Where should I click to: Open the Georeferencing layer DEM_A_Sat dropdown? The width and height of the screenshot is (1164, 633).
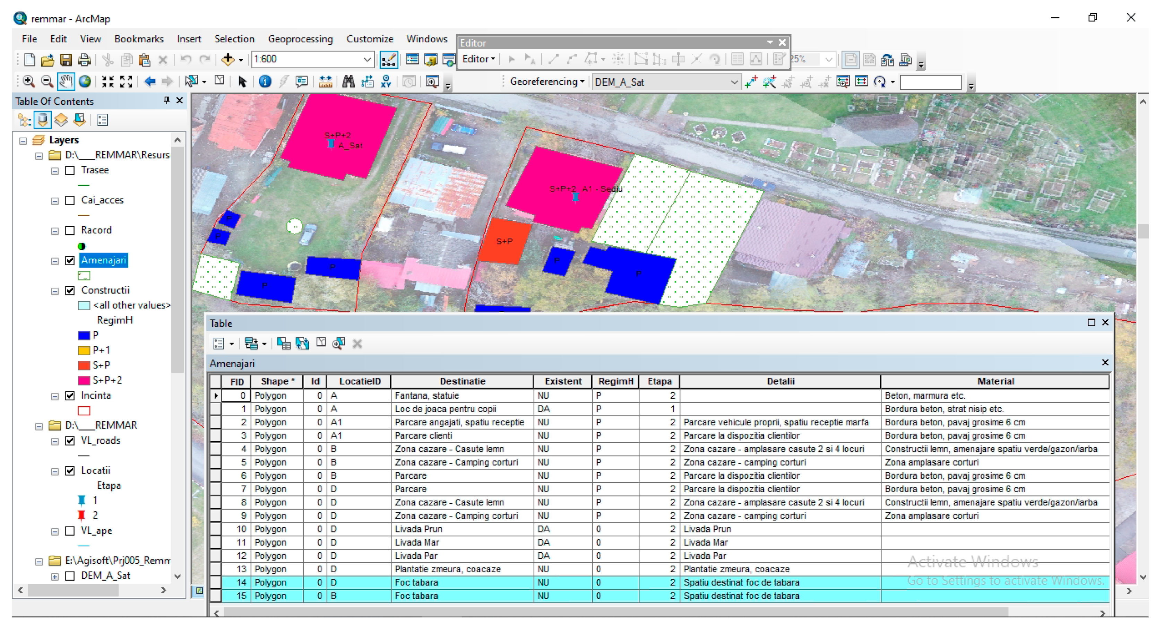[x=734, y=82]
